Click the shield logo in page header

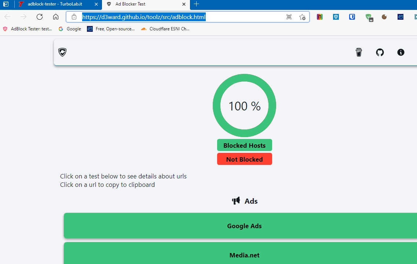(x=62, y=52)
